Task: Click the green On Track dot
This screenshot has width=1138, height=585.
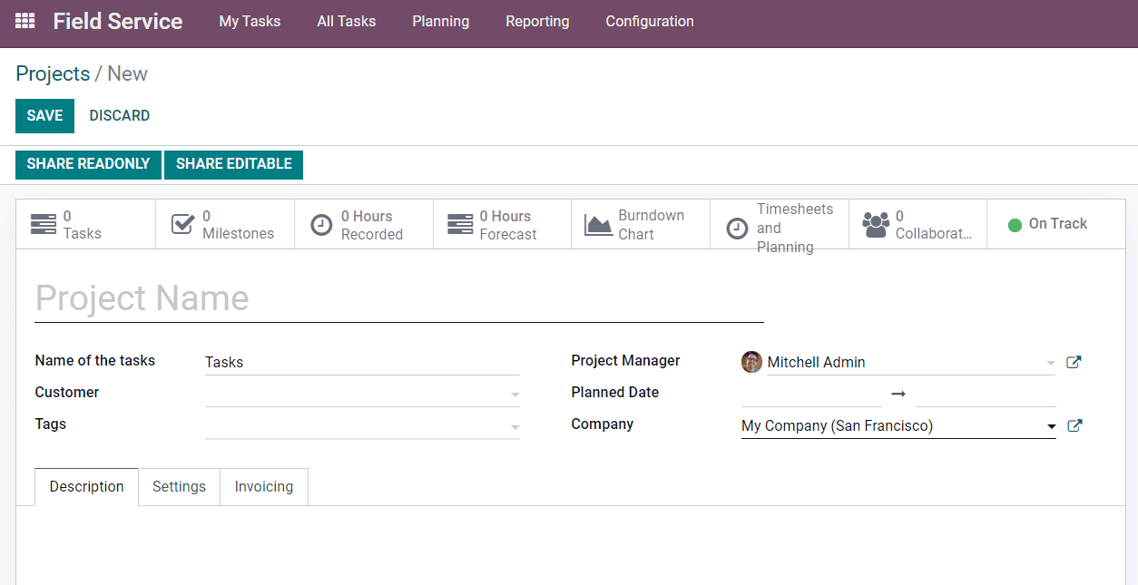Action: pyautogui.click(x=1015, y=224)
